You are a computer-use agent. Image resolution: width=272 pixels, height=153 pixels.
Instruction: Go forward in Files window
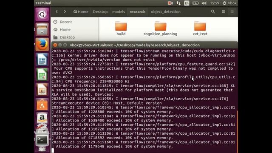coord(65,11)
